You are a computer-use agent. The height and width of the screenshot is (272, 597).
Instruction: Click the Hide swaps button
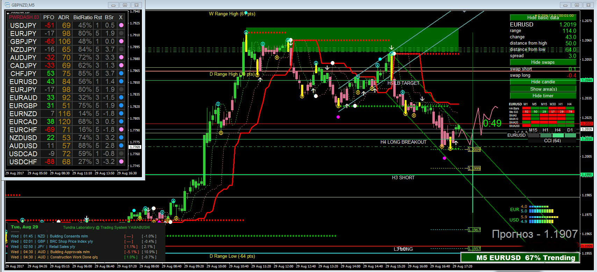(543, 62)
